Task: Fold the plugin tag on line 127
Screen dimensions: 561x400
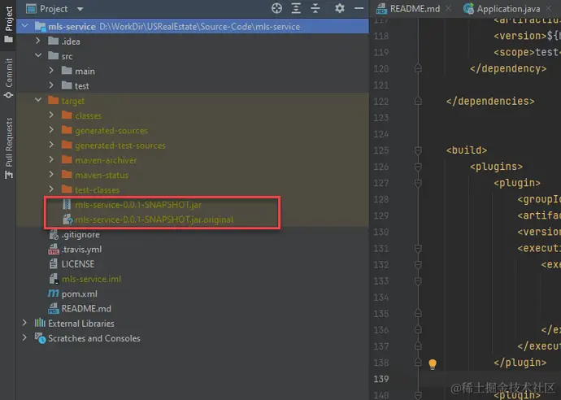Action: coord(418,183)
